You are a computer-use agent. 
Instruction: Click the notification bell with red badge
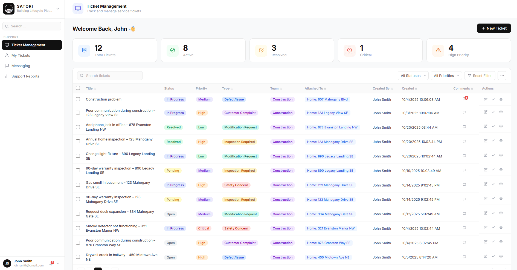click(51, 263)
